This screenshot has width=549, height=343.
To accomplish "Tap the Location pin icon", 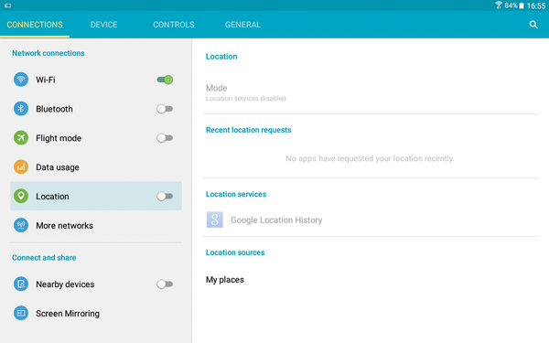I will click(21, 196).
